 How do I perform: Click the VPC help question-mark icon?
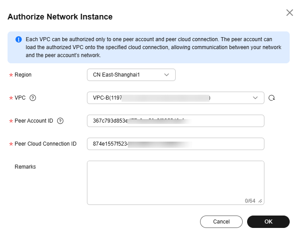tap(33, 98)
